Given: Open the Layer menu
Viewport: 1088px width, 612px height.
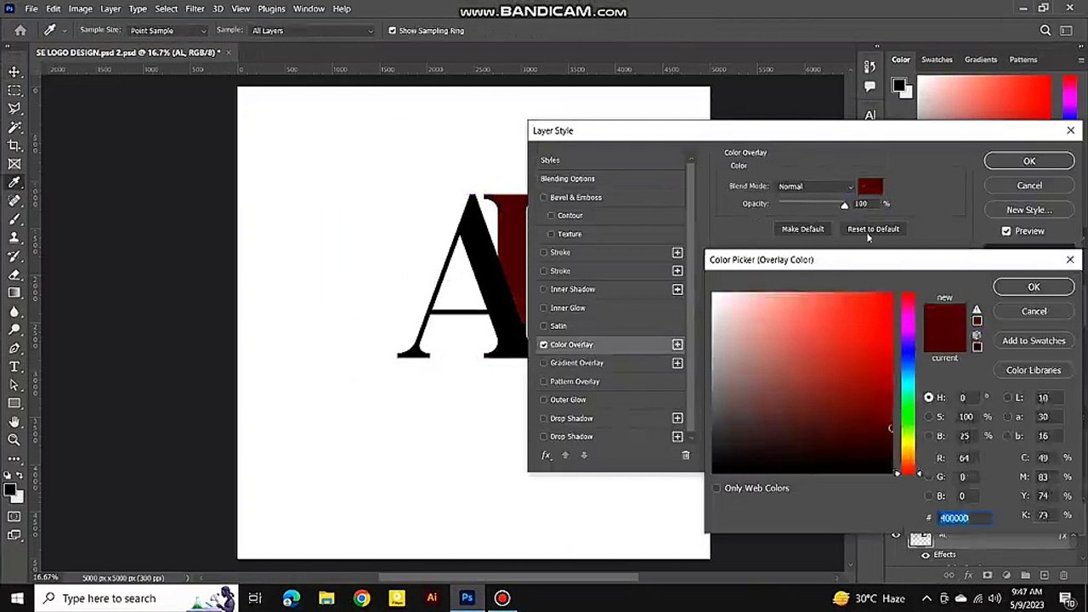Looking at the screenshot, I should [x=110, y=8].
